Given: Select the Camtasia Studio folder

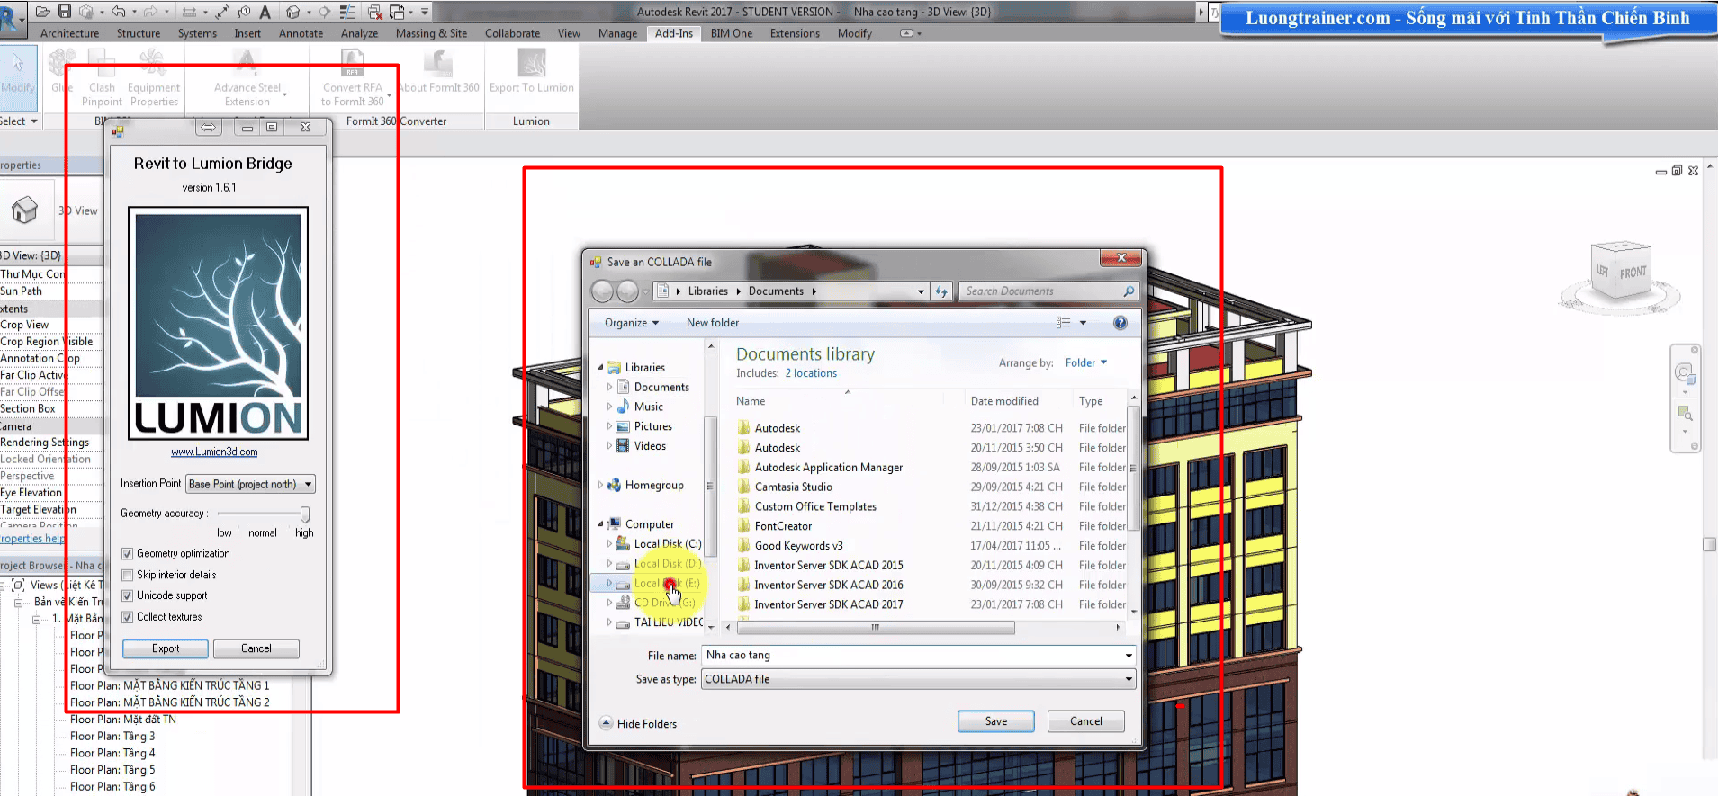Looking at the screenshot, I should click(x=793, y=487).
